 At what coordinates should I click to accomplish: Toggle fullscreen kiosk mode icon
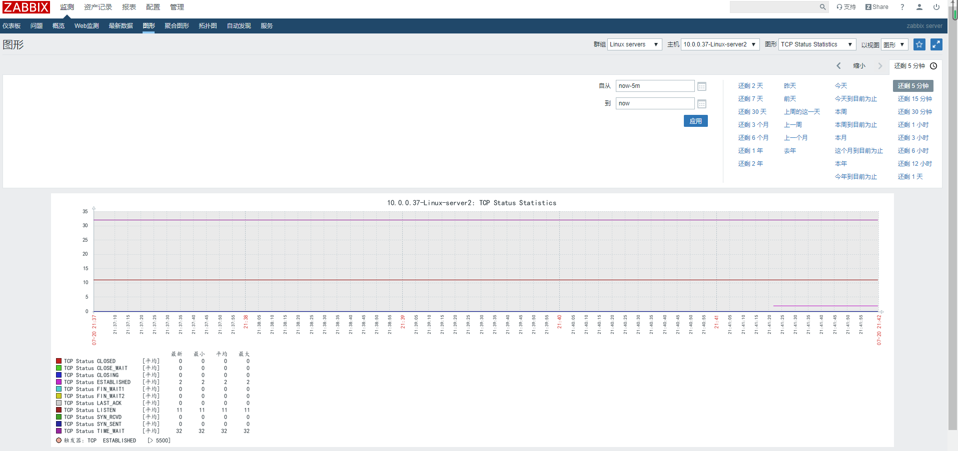pos(936,44)
